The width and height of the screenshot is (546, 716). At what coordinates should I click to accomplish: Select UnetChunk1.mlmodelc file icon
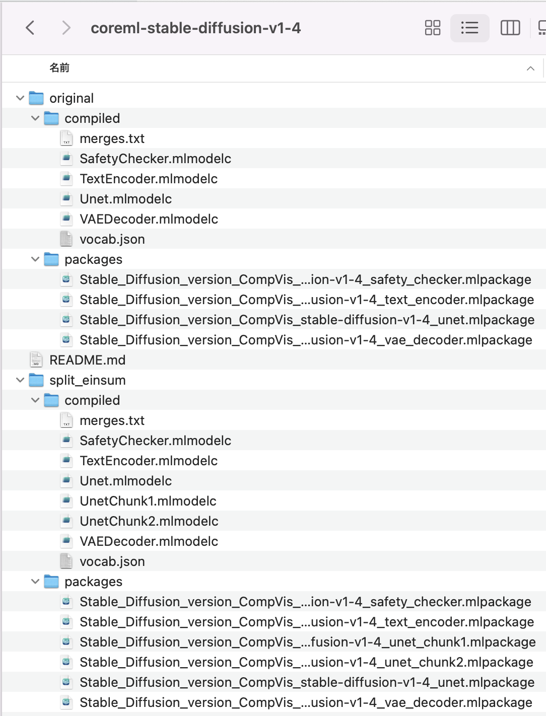(66, 501)
